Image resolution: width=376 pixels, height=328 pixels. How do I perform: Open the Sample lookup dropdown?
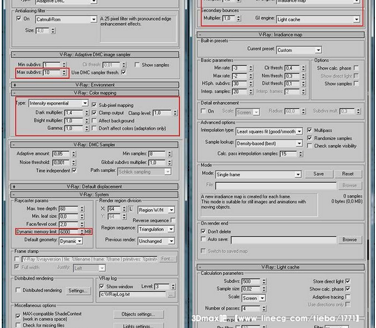tap(269, 144)
